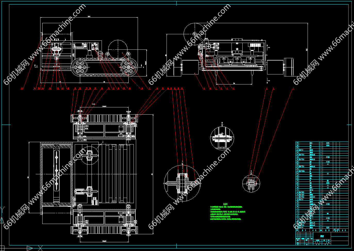Click part balloon number 2 leader label

273,88
